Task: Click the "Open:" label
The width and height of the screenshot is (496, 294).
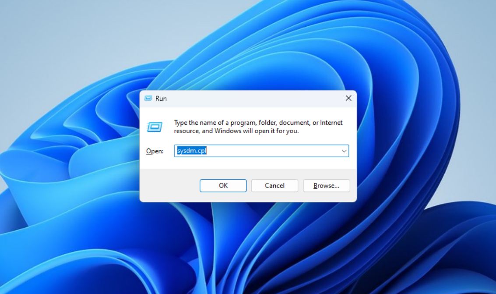Action: [x=155, y=151]
